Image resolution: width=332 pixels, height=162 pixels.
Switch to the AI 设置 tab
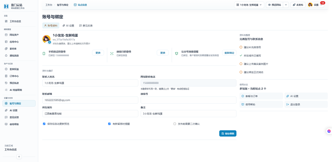click(x=68, y=26)
